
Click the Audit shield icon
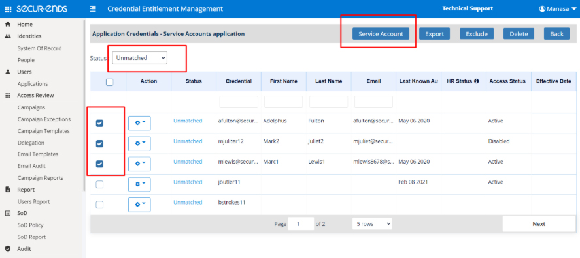(7, 249)
